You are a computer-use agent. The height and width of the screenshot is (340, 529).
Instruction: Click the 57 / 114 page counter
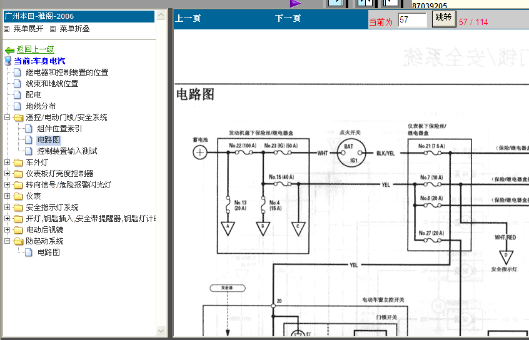[x=473, y=22]
